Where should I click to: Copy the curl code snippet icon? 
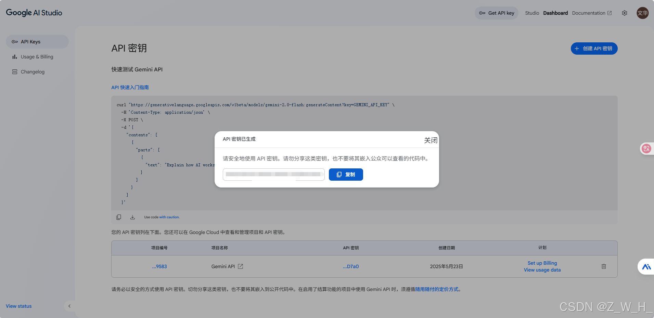pyautogui.click(x=119, y=217)
